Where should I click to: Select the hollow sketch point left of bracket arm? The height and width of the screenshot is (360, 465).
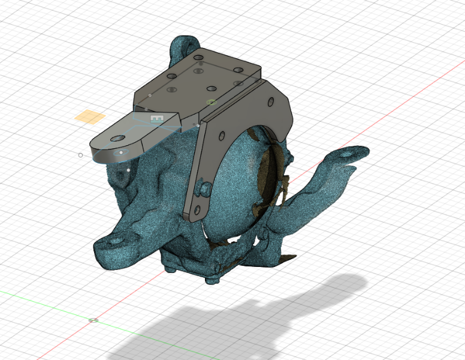coord(80,155)
